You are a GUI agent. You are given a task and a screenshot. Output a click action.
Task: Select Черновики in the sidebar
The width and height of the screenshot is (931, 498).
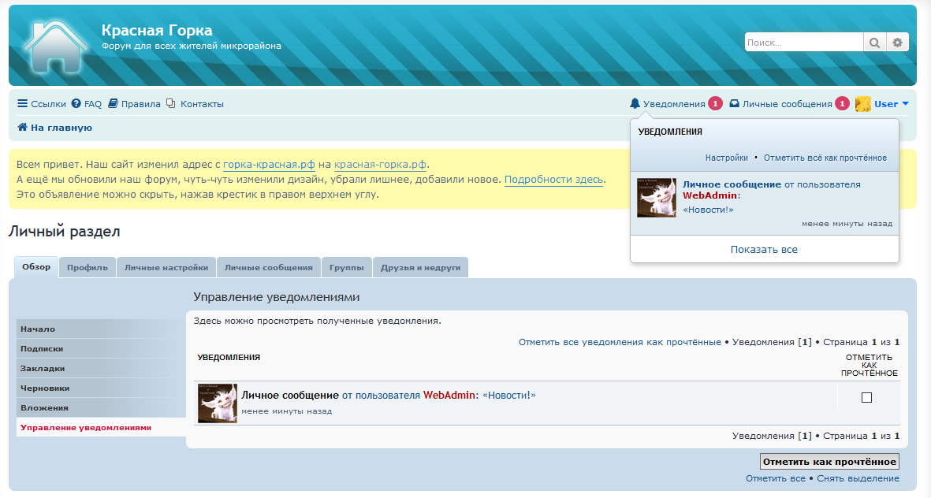click(45, 388)
